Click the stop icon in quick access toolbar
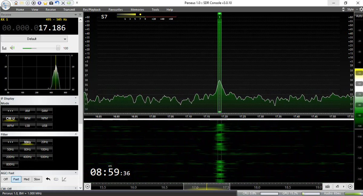363x196 pixels. click(34, 3)
